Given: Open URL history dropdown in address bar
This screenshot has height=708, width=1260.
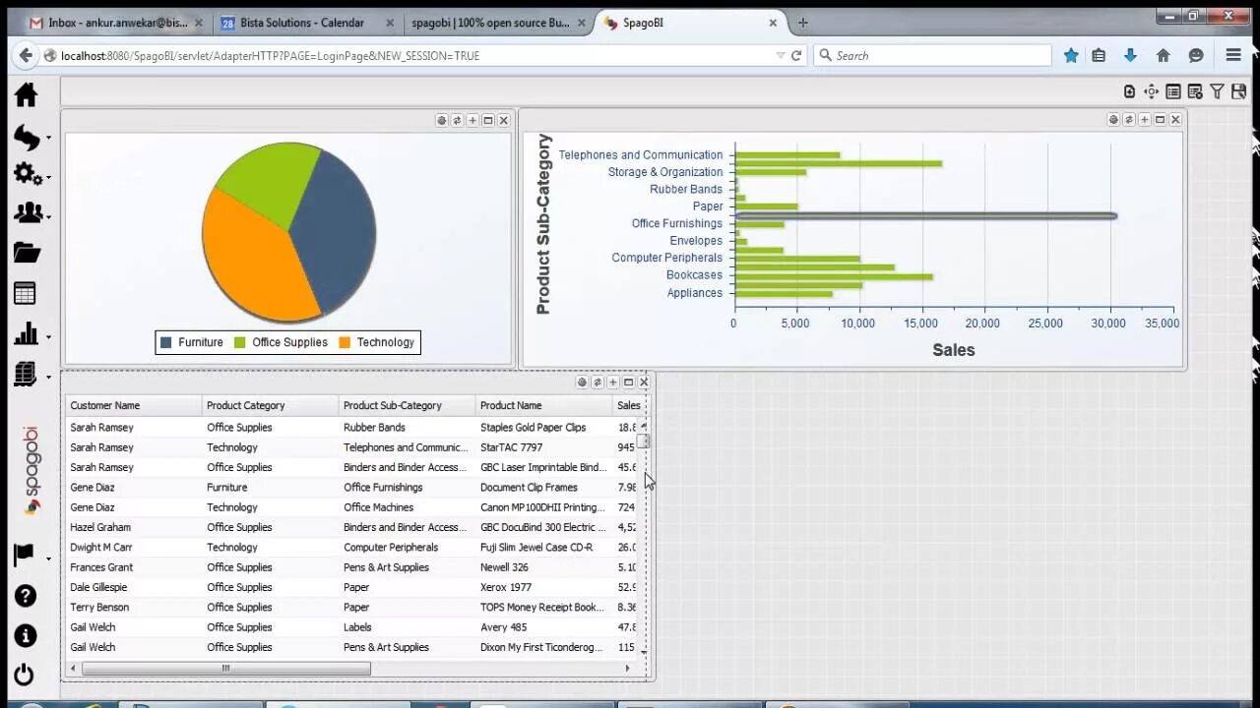Looking at the screenshot, I should tap(781, 56).
